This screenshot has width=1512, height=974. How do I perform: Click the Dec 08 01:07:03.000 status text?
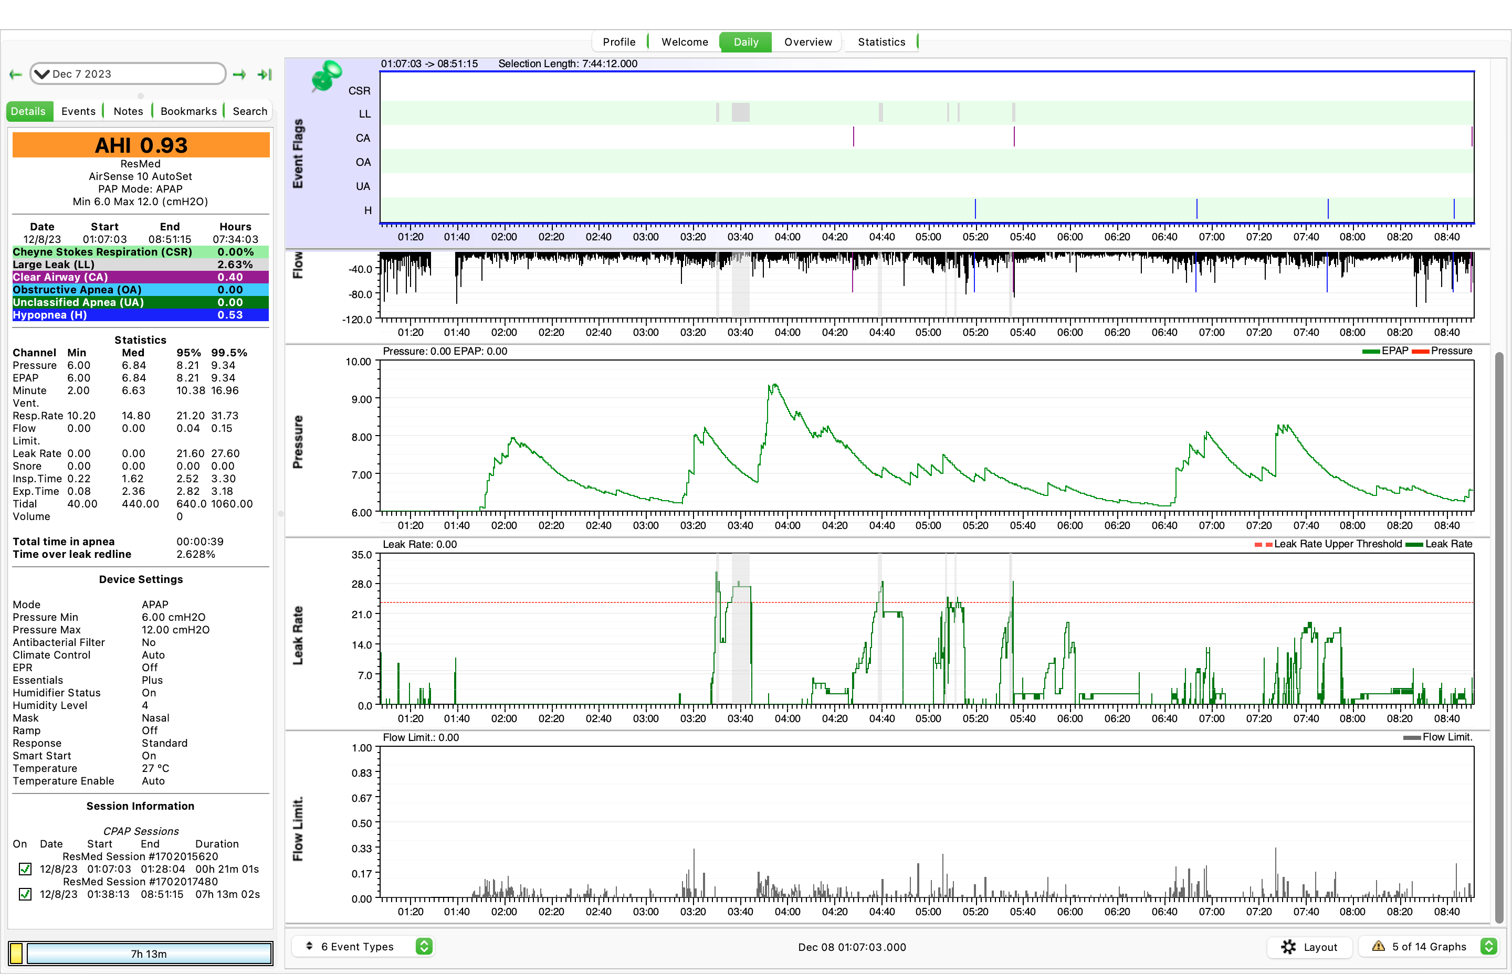click(852, 947)
